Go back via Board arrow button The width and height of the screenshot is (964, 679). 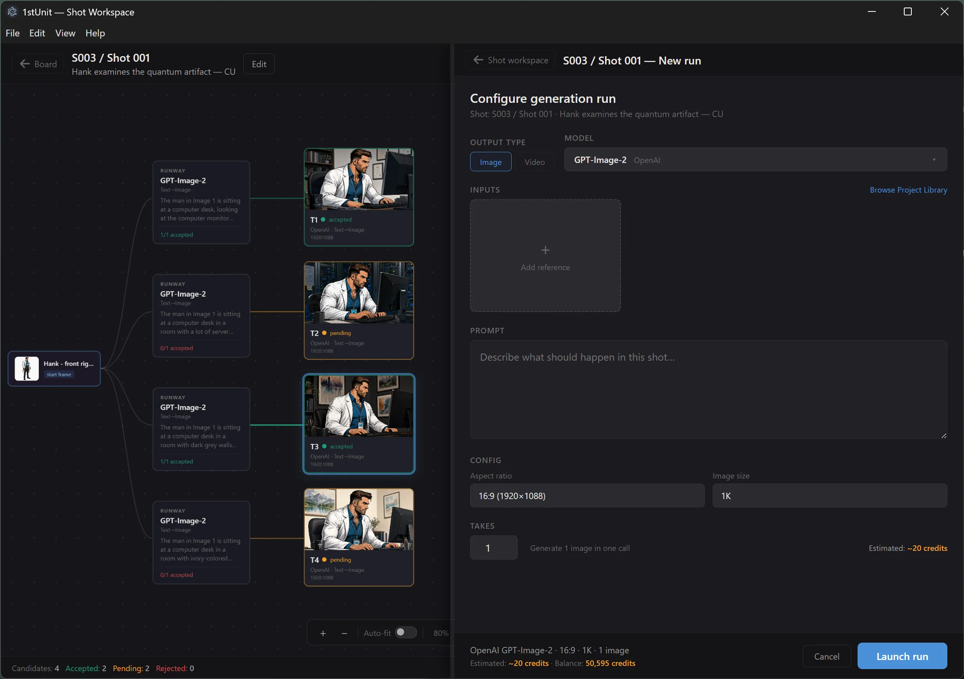point(38,64)
